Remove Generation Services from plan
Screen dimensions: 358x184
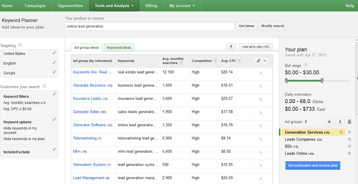click(x=349, y=132)
